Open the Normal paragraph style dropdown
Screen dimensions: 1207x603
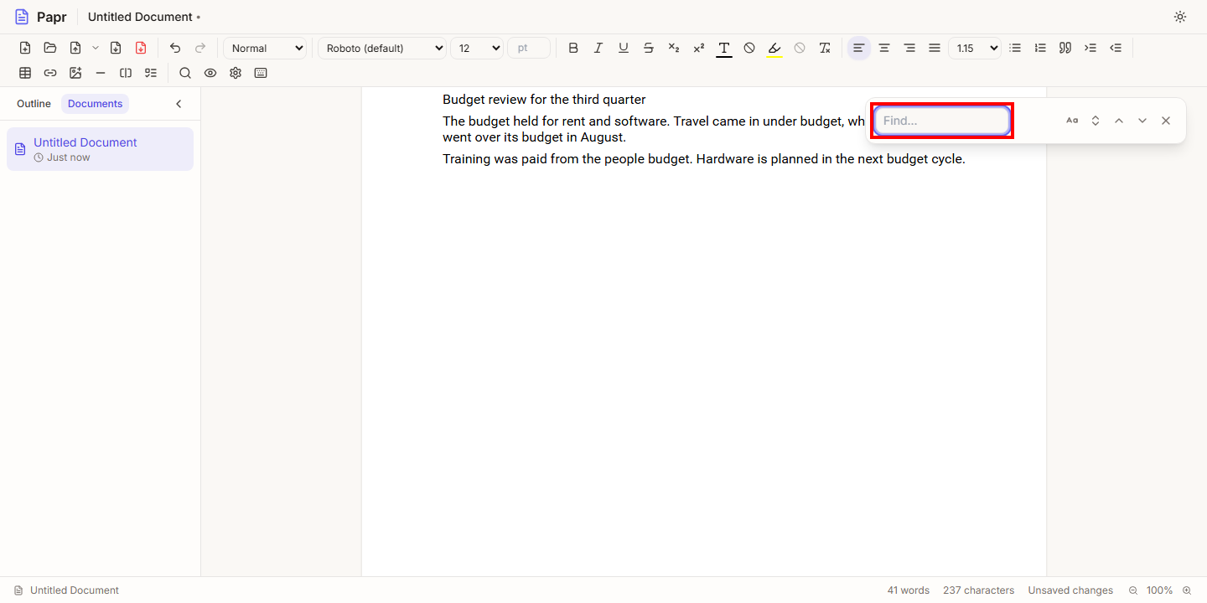[266, 48]
